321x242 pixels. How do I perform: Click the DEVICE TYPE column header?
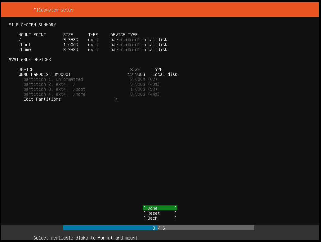click(x=124, y=35)
